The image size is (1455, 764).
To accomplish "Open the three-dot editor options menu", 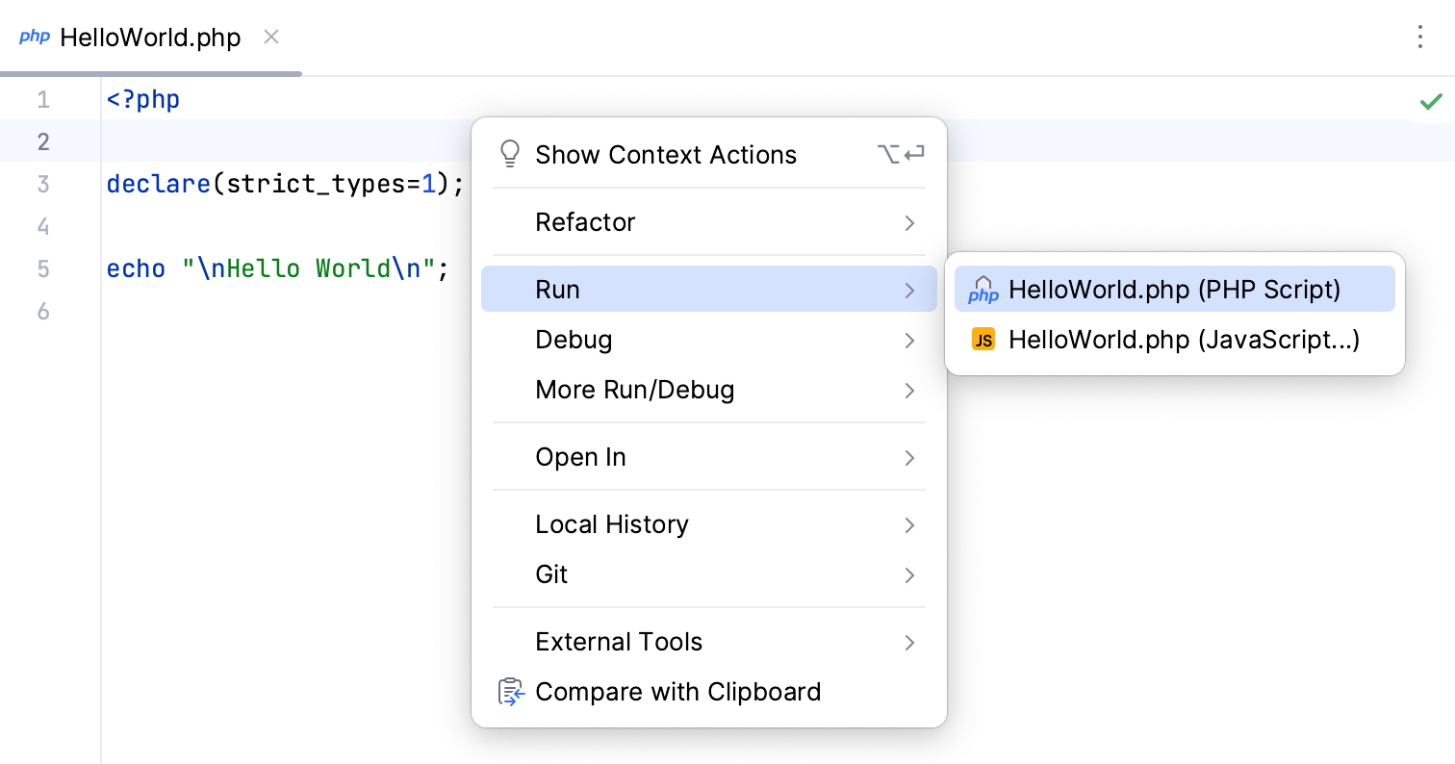I will [1420, 37].
